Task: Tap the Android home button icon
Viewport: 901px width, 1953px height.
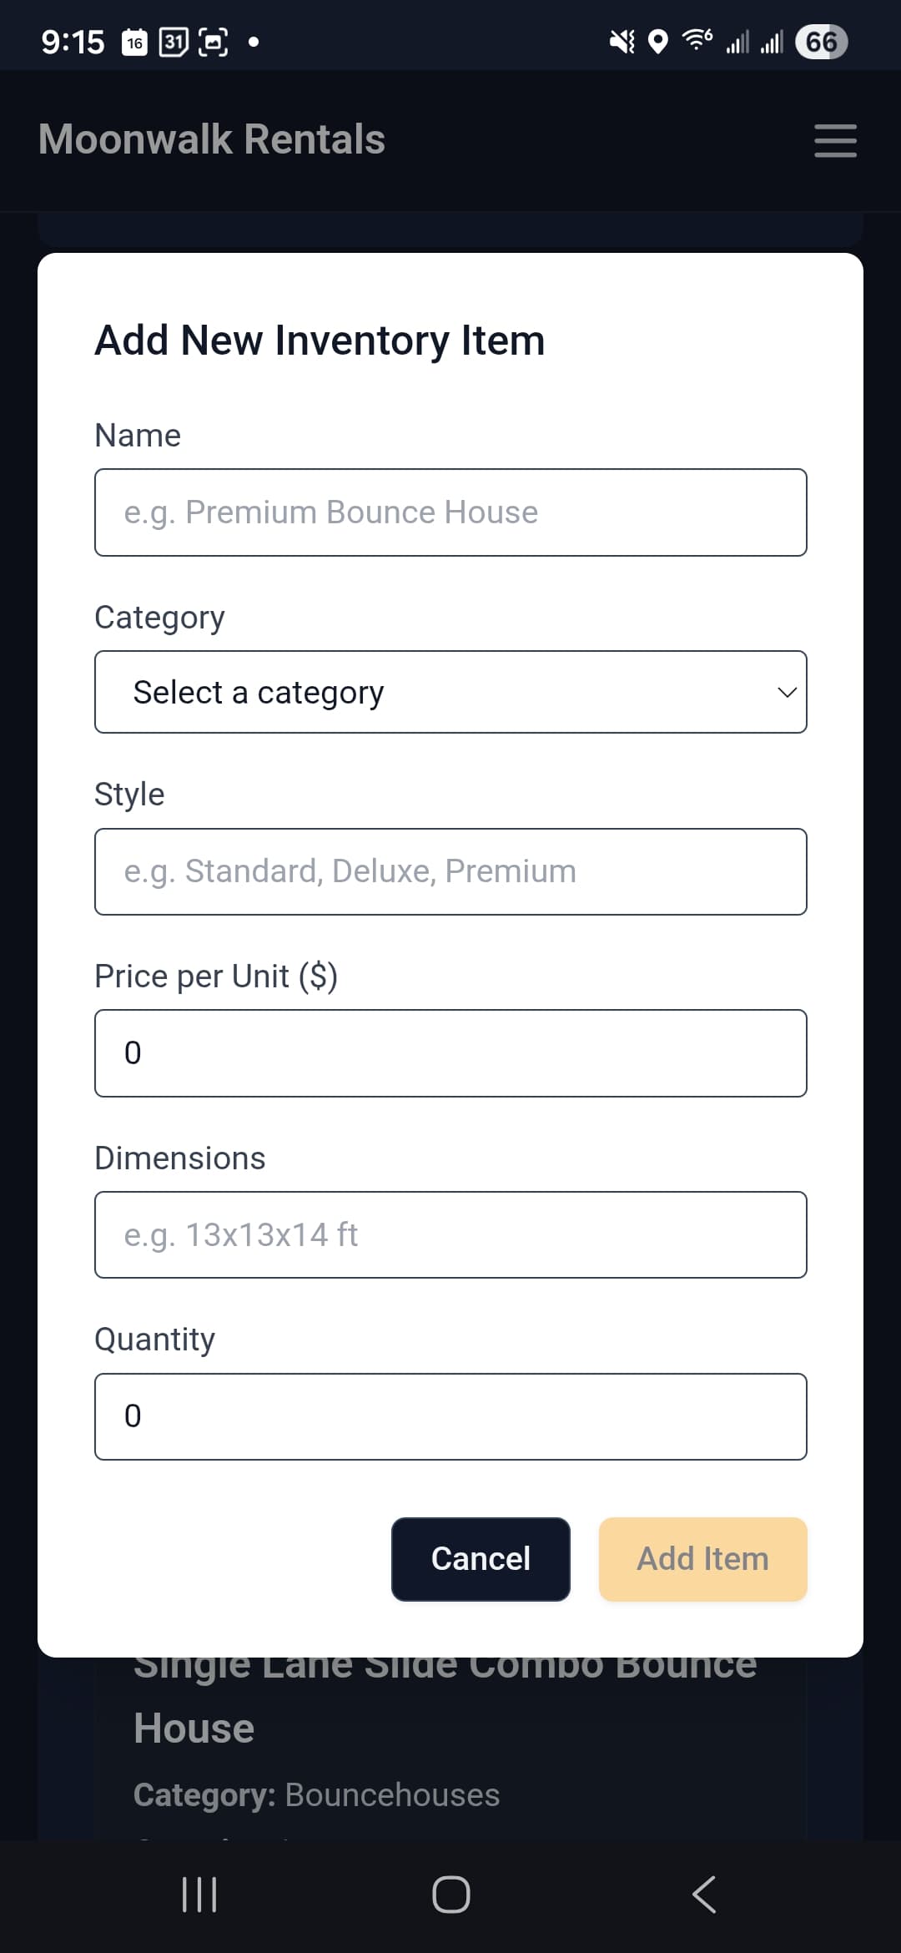Action: 450,1894
